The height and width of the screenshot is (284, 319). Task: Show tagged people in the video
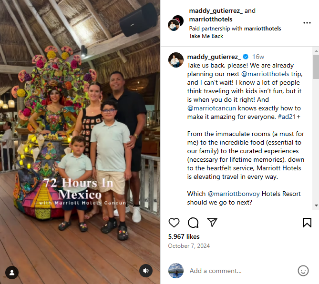[x=12, y=273]
